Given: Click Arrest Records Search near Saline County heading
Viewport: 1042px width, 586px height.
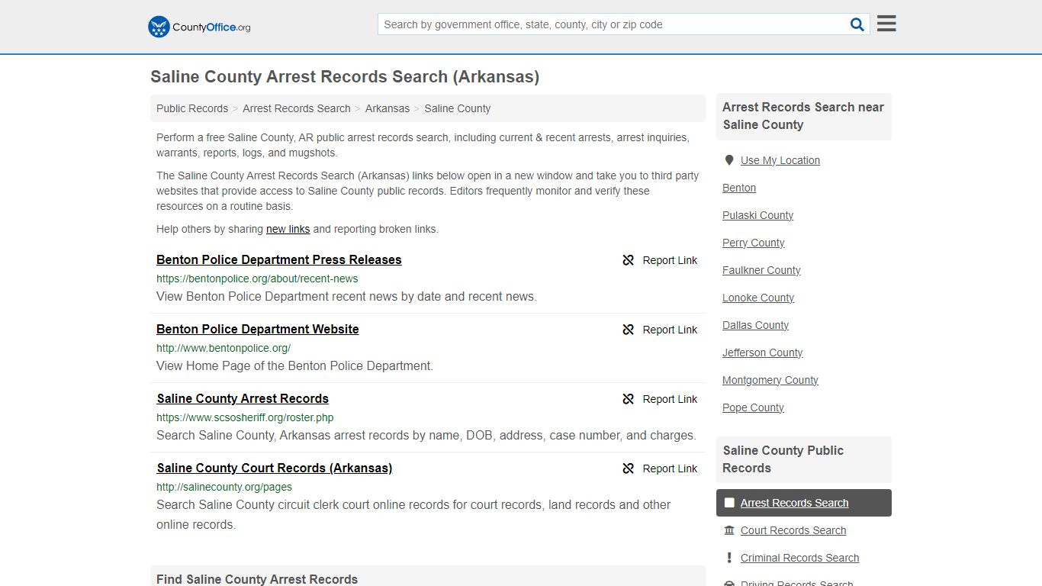Looking at the screenshot, I should pyautogui.click(x=803, y=116).
